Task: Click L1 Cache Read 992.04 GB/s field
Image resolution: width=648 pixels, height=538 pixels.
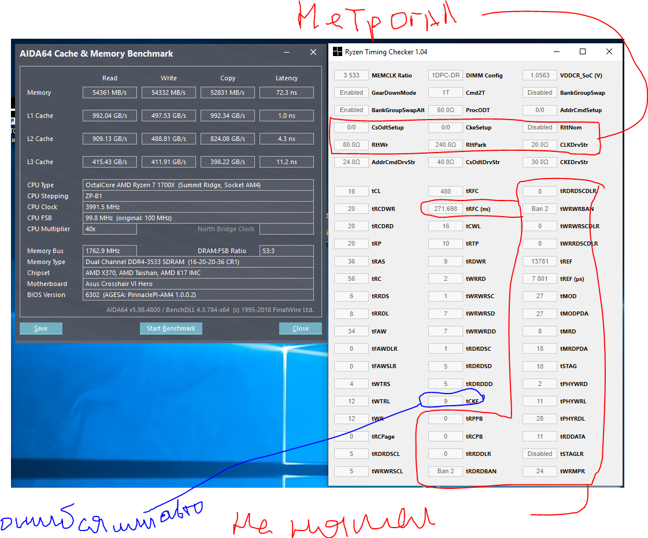Action: 109,116
